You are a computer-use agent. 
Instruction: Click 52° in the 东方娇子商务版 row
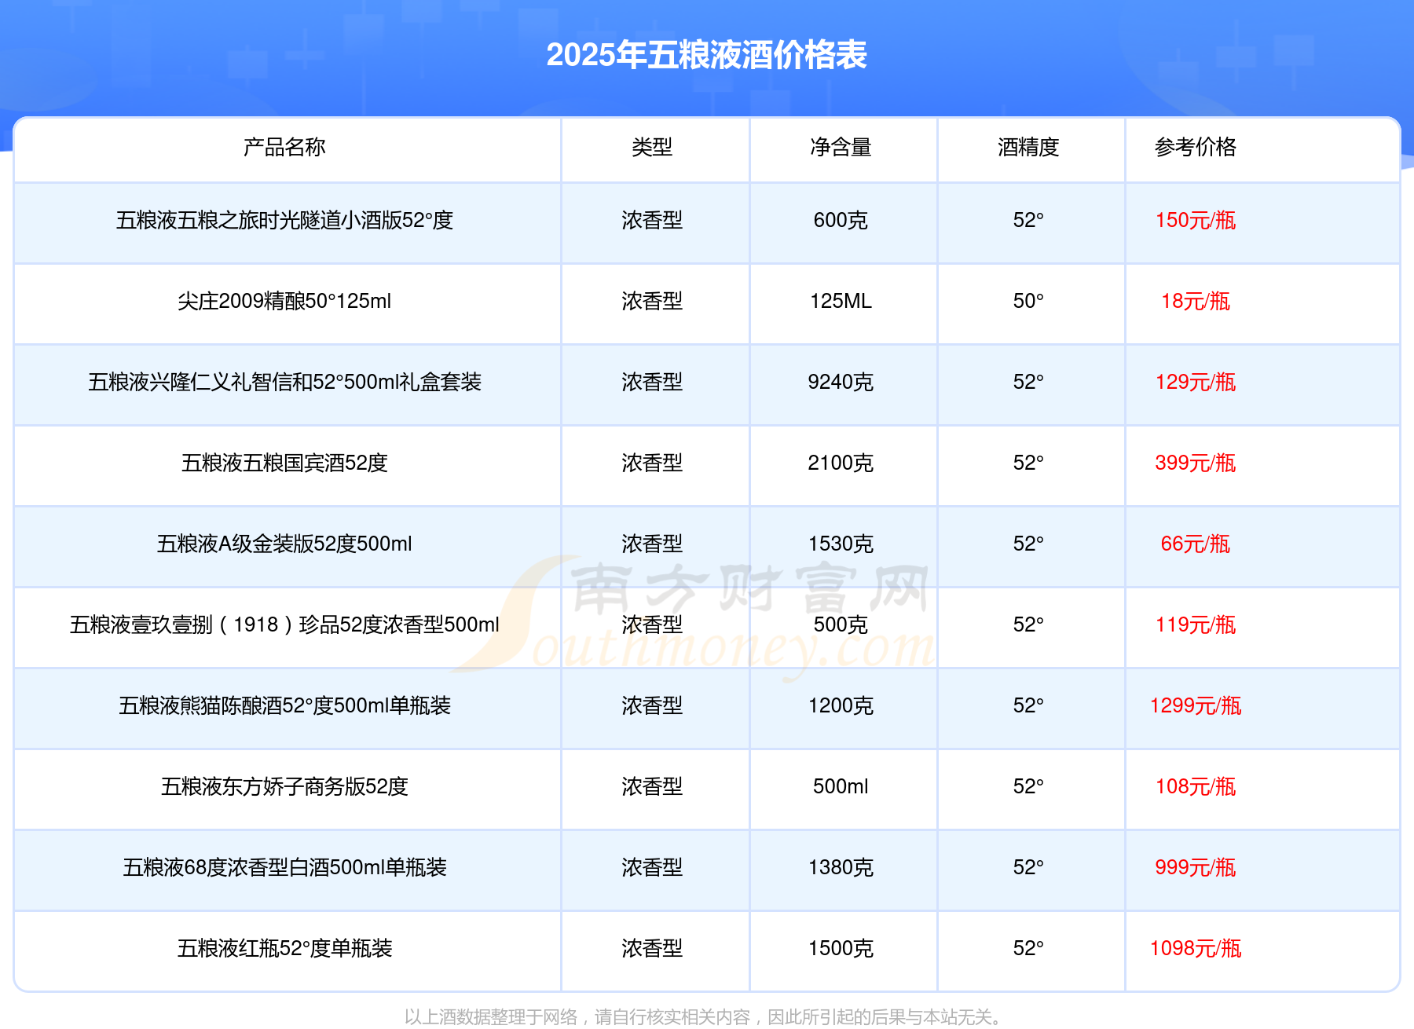tap(1028, 786)
